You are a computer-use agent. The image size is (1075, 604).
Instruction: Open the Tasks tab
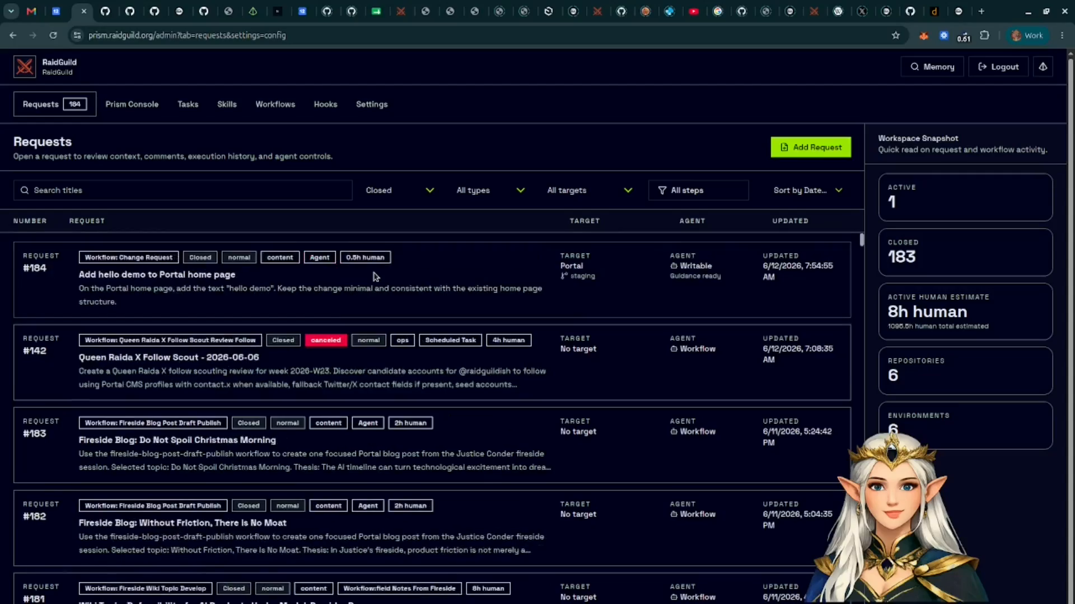pos(188,104)
